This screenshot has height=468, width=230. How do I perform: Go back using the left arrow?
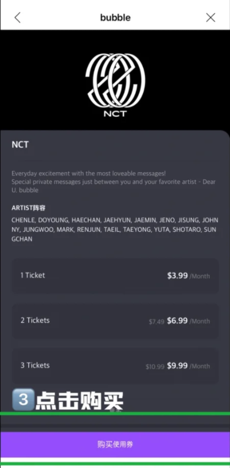coord(18,18)
